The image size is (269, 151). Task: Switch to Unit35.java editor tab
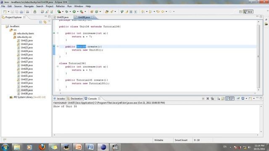63,17
